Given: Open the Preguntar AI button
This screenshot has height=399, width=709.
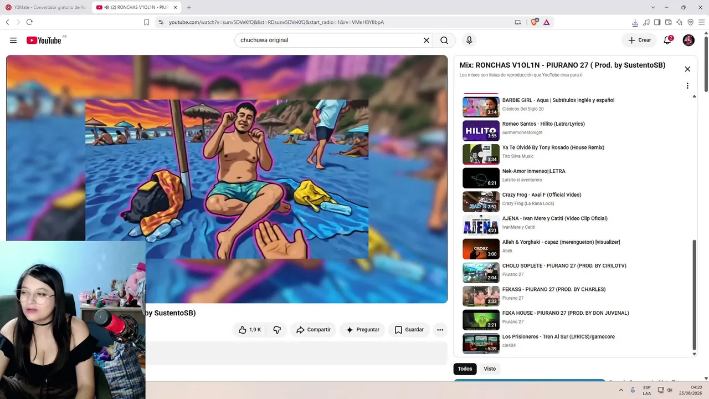Looking at the screenshot, I should coord(362,330).
